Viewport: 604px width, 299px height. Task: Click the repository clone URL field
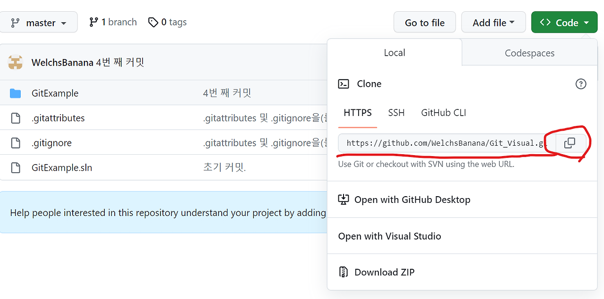point(447,143)
